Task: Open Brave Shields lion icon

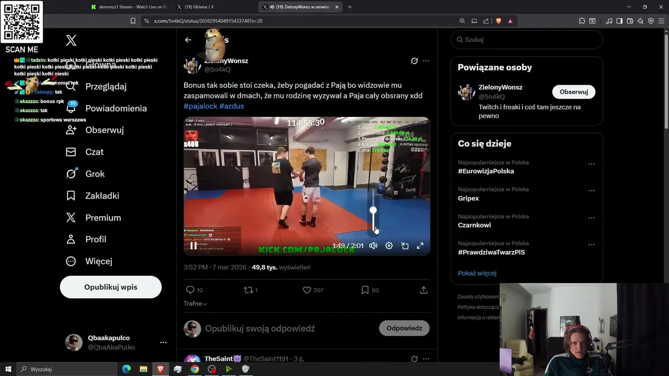Action: (x=499, y=21)
